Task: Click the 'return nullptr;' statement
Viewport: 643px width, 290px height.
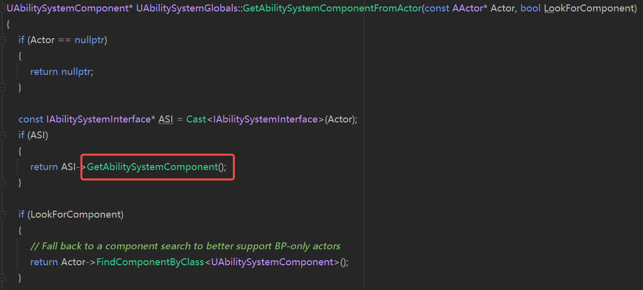Action: point(62,72)
